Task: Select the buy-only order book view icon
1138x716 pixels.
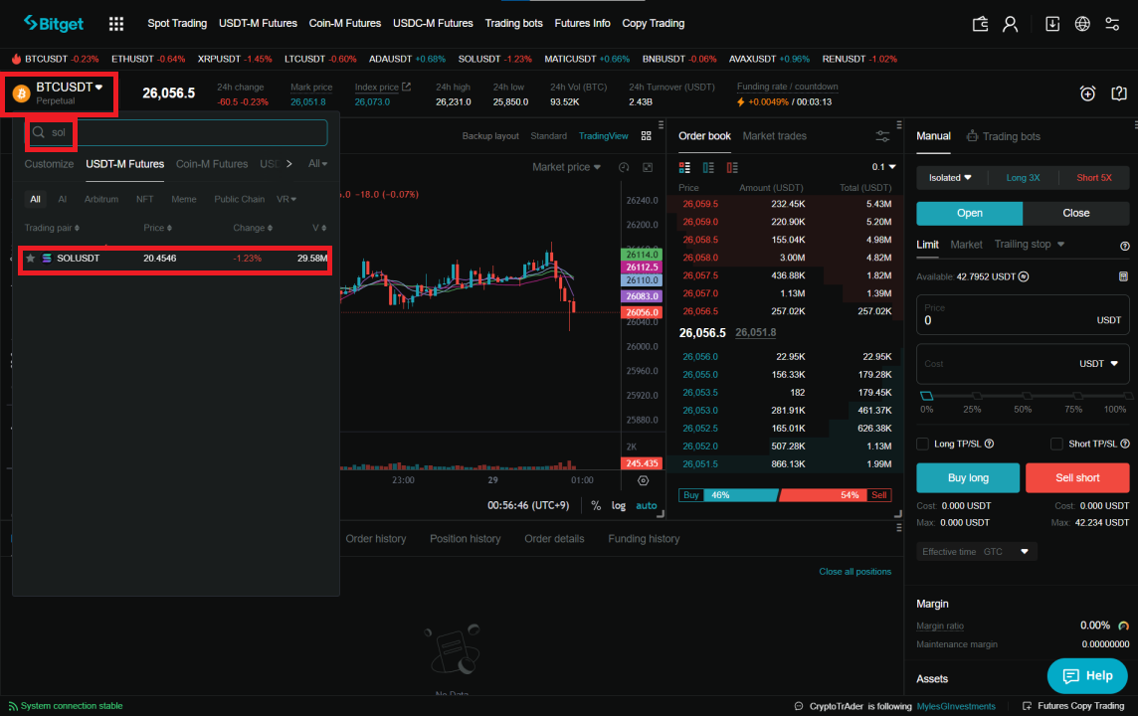Action: point(708,168)
